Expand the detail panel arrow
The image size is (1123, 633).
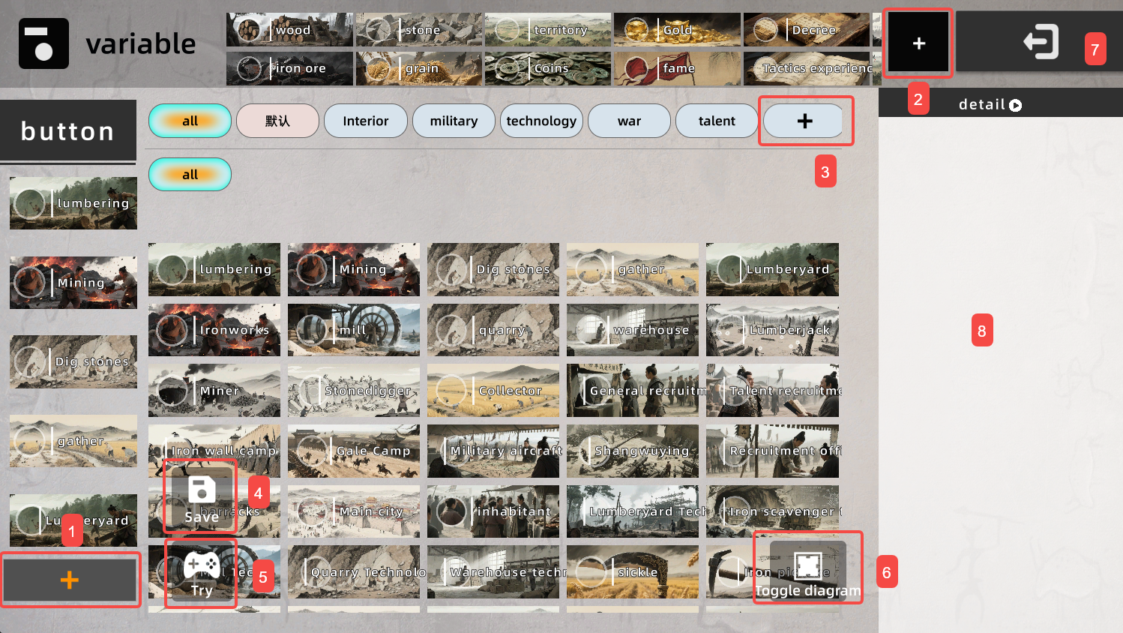click(1015, 106)
